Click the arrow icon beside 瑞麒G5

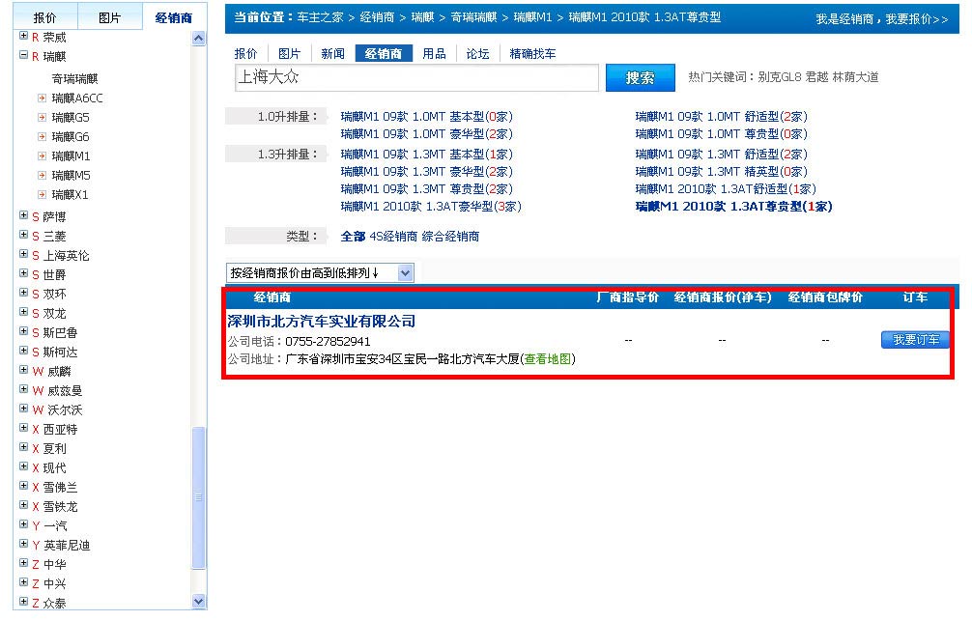point(42,117)
